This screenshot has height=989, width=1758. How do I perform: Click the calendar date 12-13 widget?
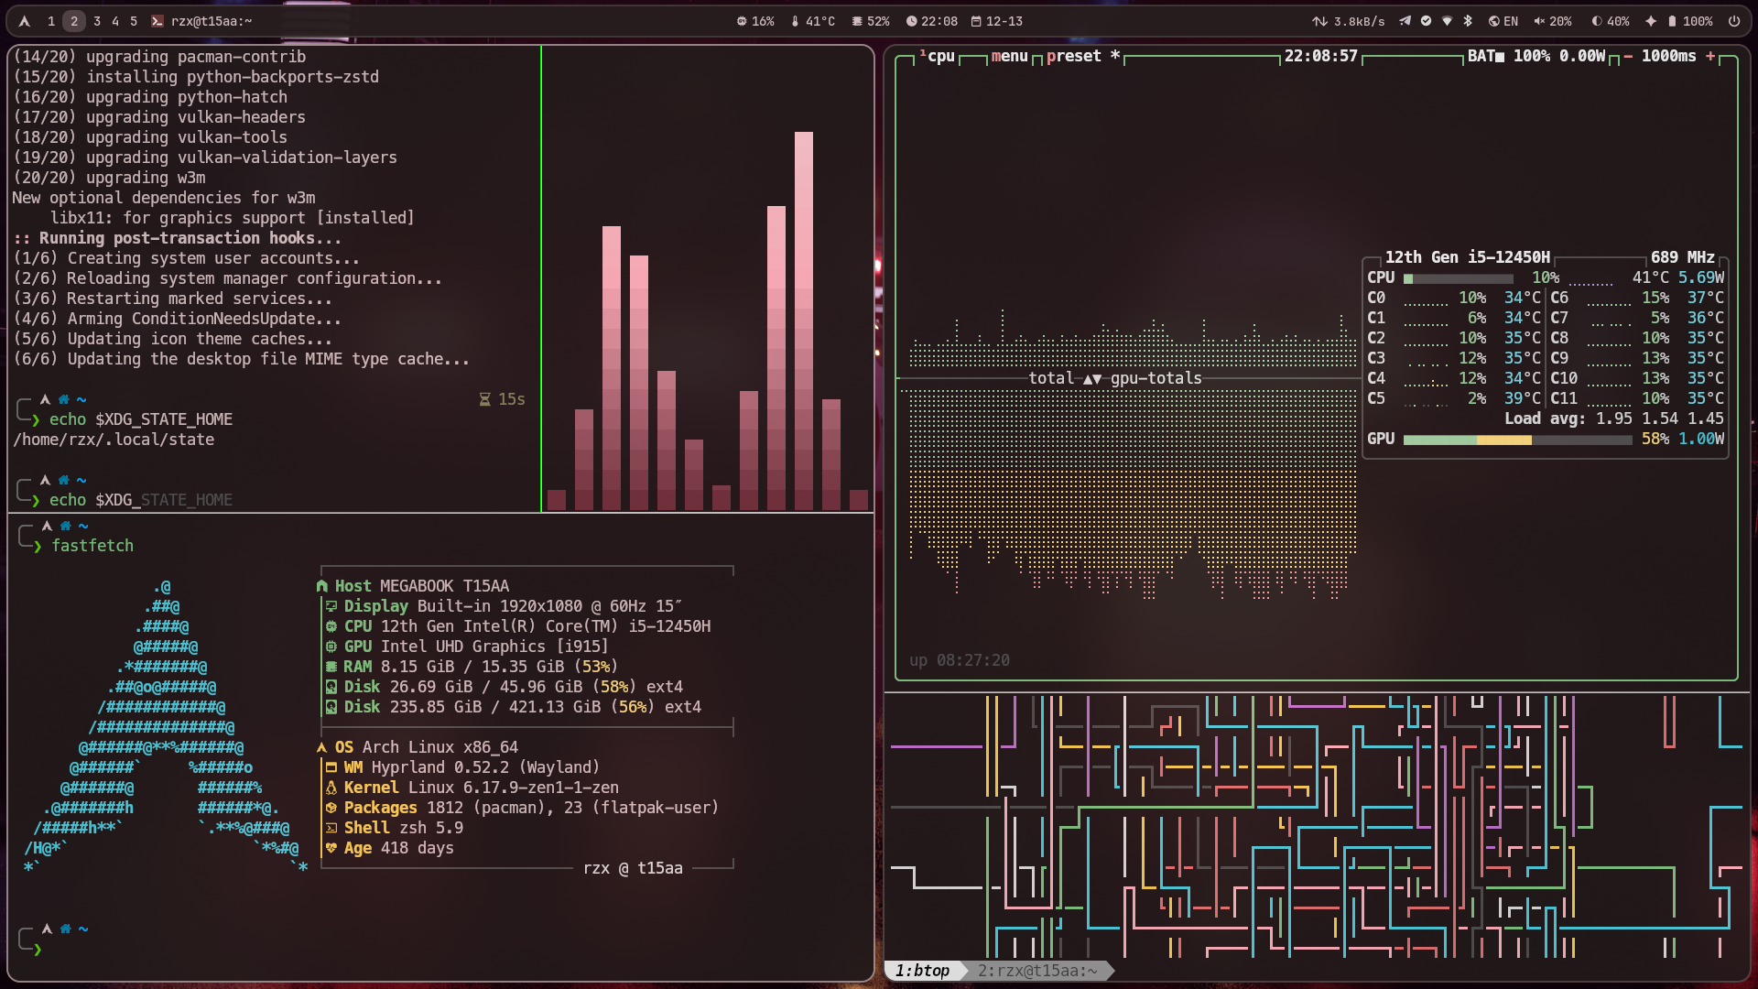coord(997,21)
